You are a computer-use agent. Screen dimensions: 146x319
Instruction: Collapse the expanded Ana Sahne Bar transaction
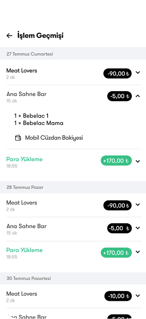138,96
